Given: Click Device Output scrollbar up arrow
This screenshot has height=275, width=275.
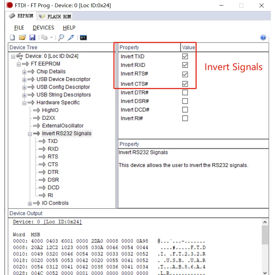Looking at the screenshot, I should coord(265,222).
